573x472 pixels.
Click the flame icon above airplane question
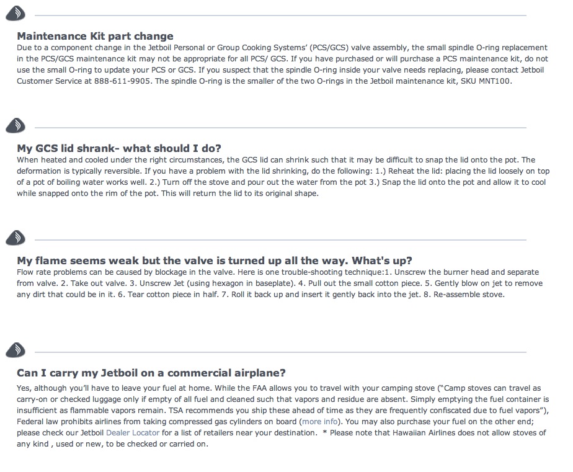tap(16, 350)
